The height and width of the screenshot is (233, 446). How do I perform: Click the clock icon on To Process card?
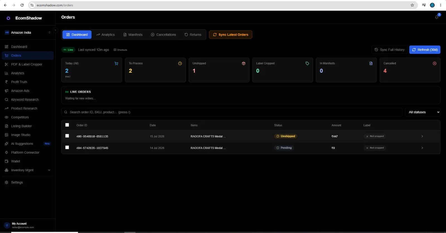(180, 63)
